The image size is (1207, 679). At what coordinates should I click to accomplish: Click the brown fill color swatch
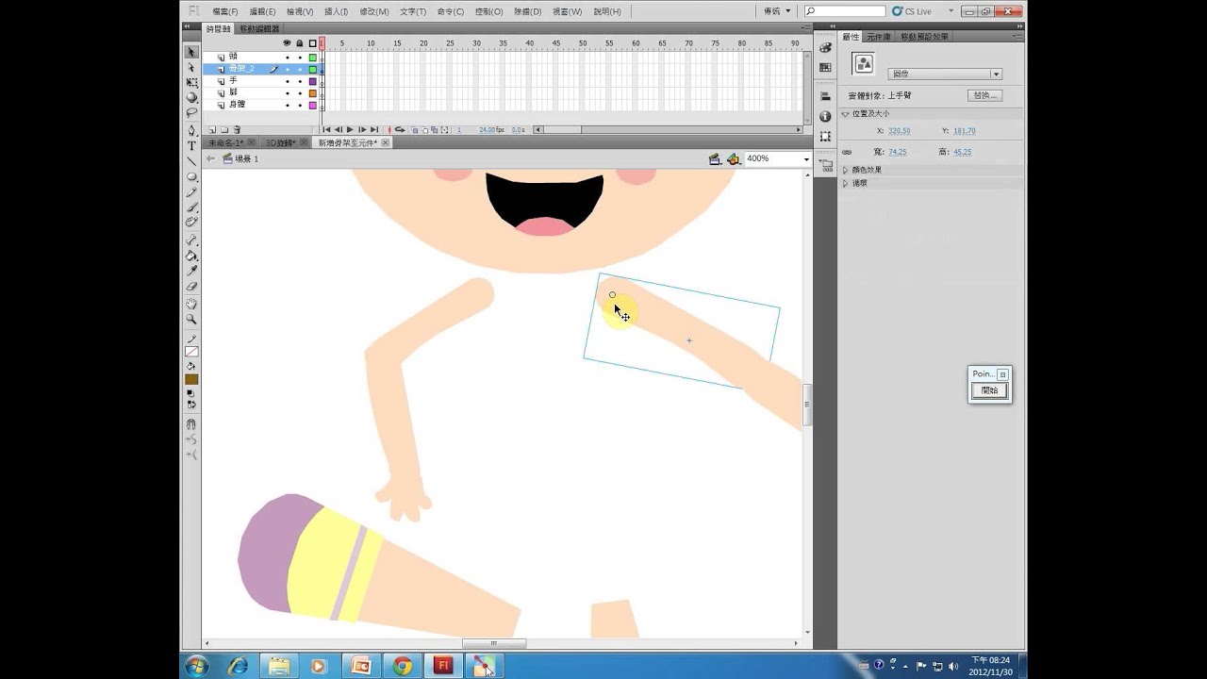191,379
